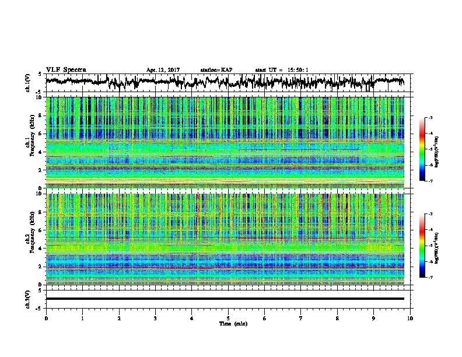Click time axis tick label "1"
Image resolution: width=462 pixels, height=357 pixels.
(x=82, y=318)
